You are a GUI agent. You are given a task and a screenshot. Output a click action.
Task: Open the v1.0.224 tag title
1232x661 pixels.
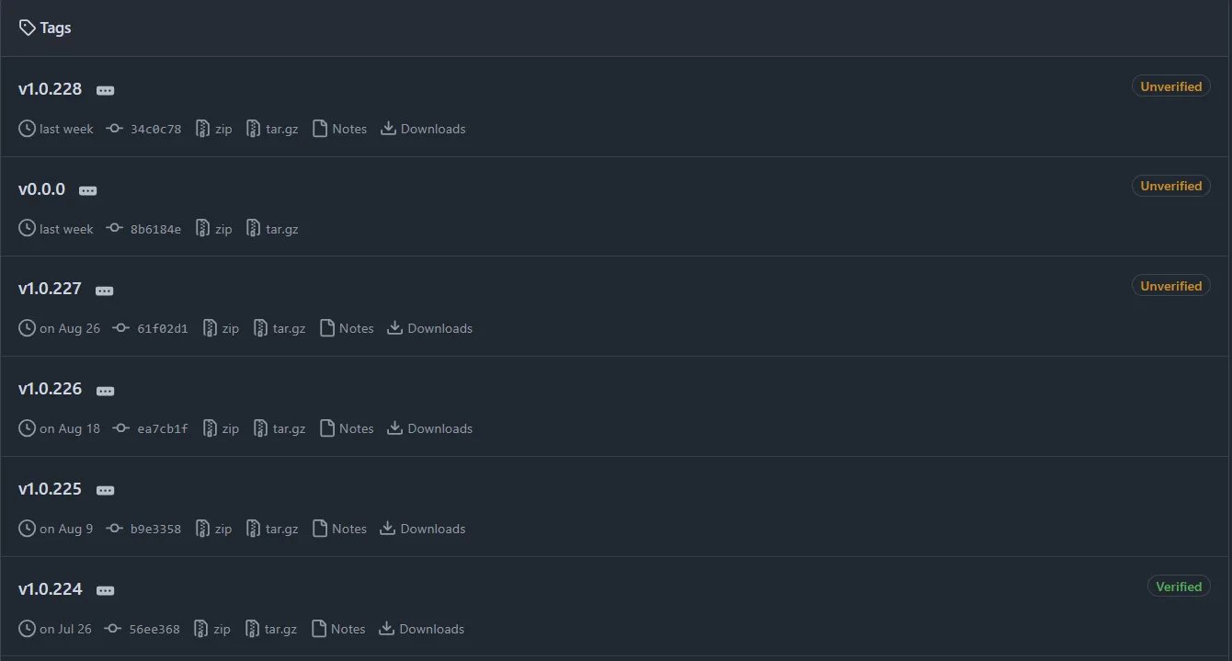[51, 589]
